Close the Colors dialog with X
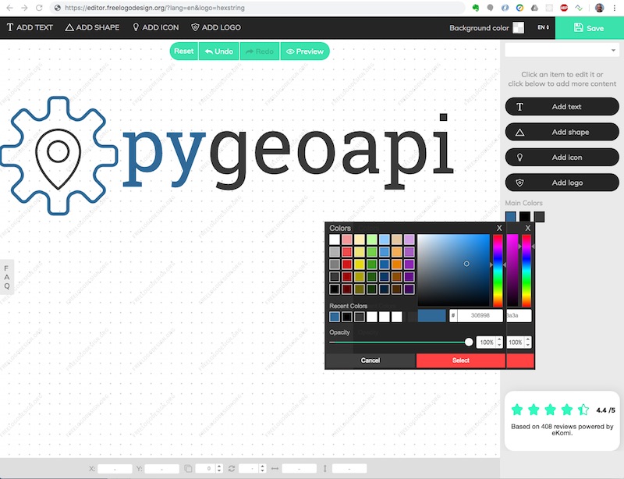 click(499, 228)
